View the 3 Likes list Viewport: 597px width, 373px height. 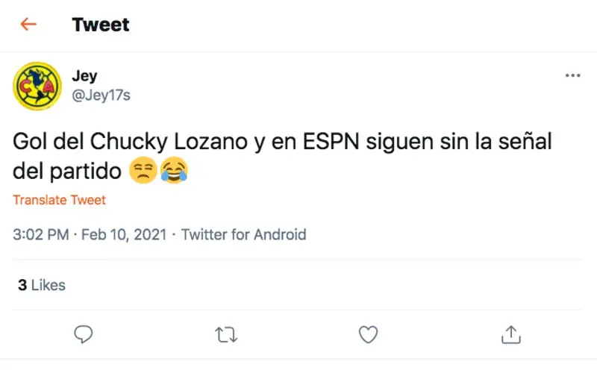pyautogui.click(x=42, y=285)
